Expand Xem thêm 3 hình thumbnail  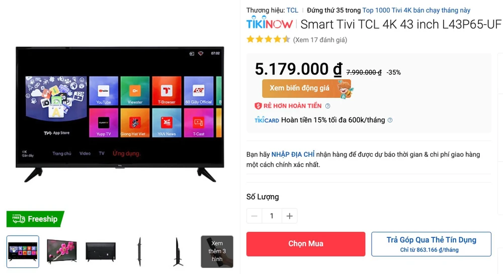click(x=217, y=252)
